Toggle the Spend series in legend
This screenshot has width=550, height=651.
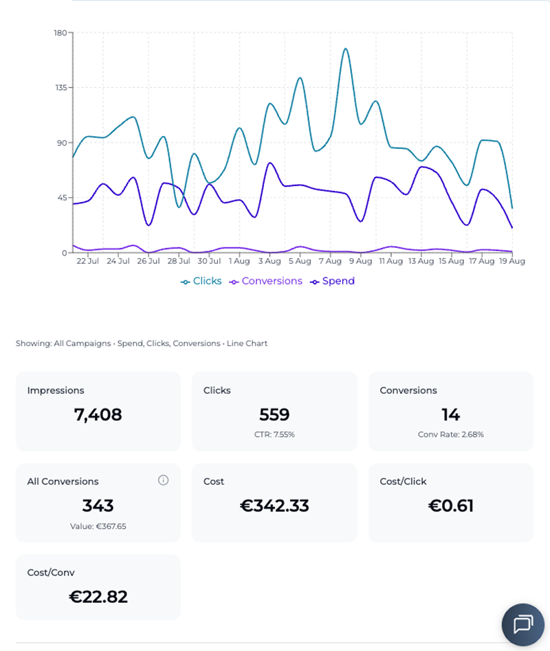[x=332, y=281]
